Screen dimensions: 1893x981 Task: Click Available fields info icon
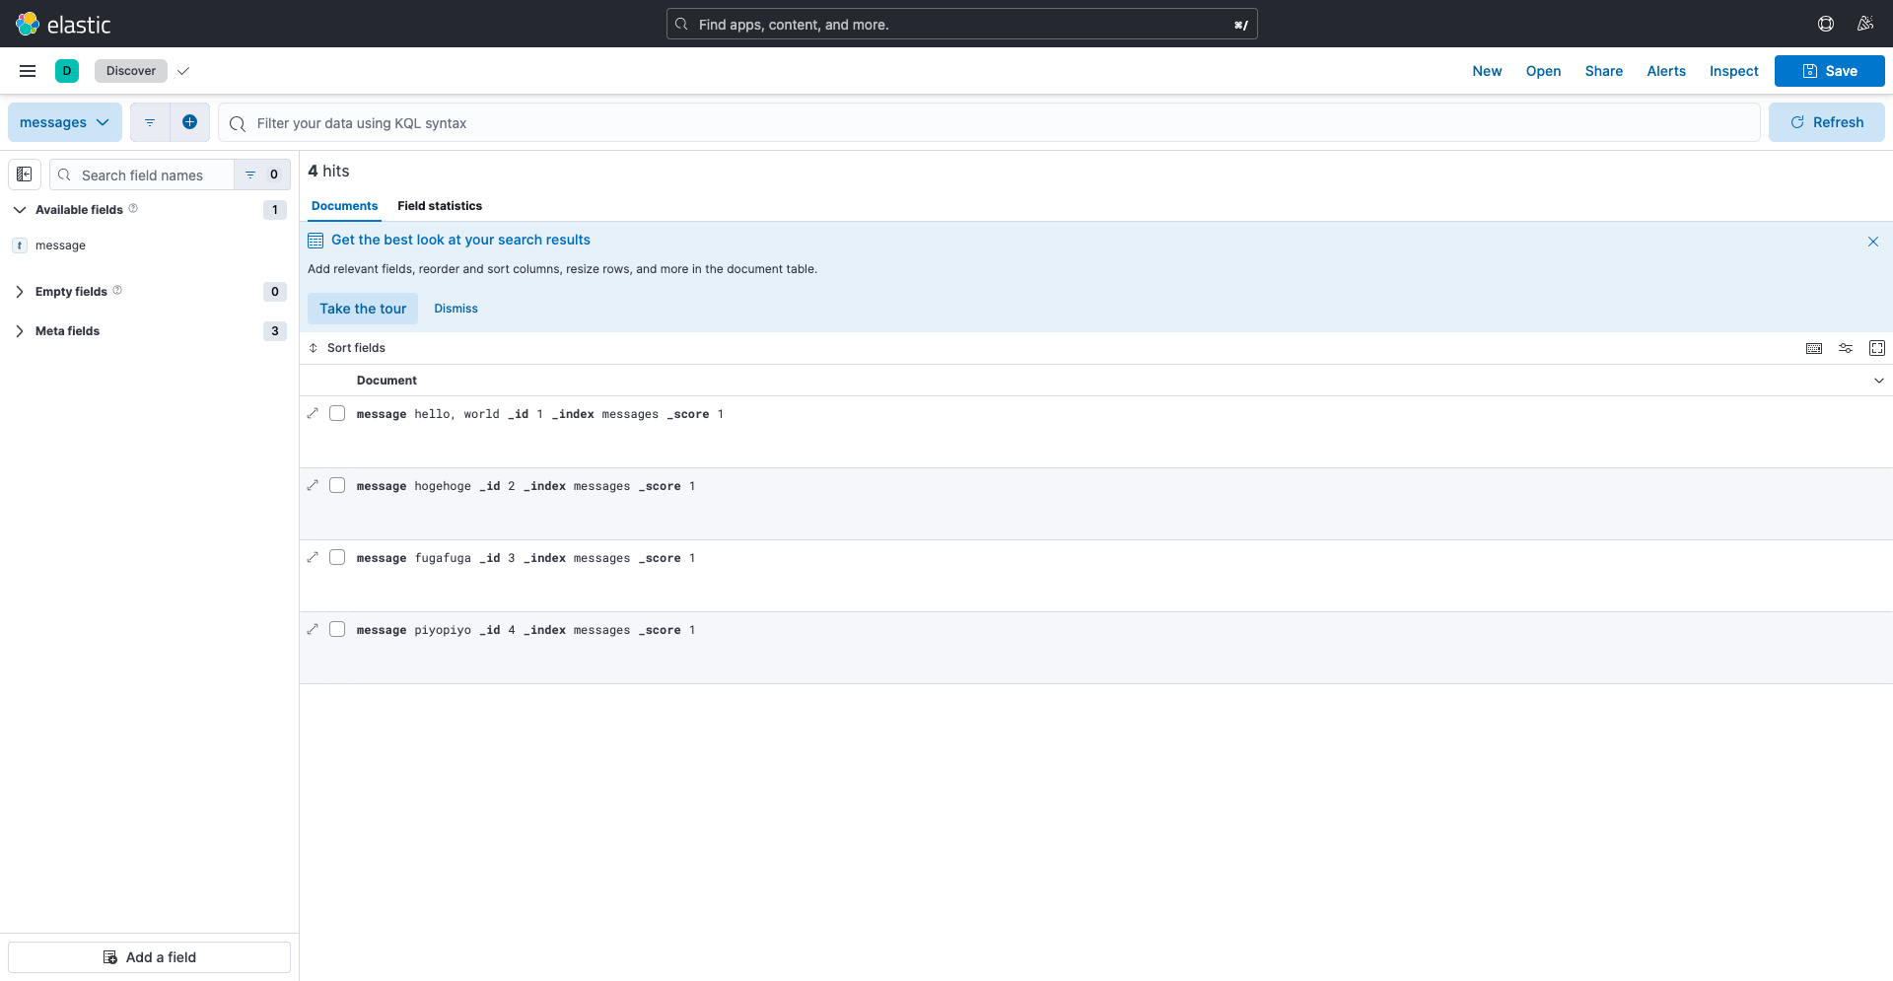133,208
